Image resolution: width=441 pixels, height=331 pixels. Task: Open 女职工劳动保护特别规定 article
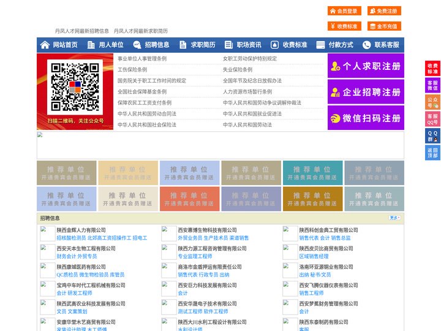[250, 59]
